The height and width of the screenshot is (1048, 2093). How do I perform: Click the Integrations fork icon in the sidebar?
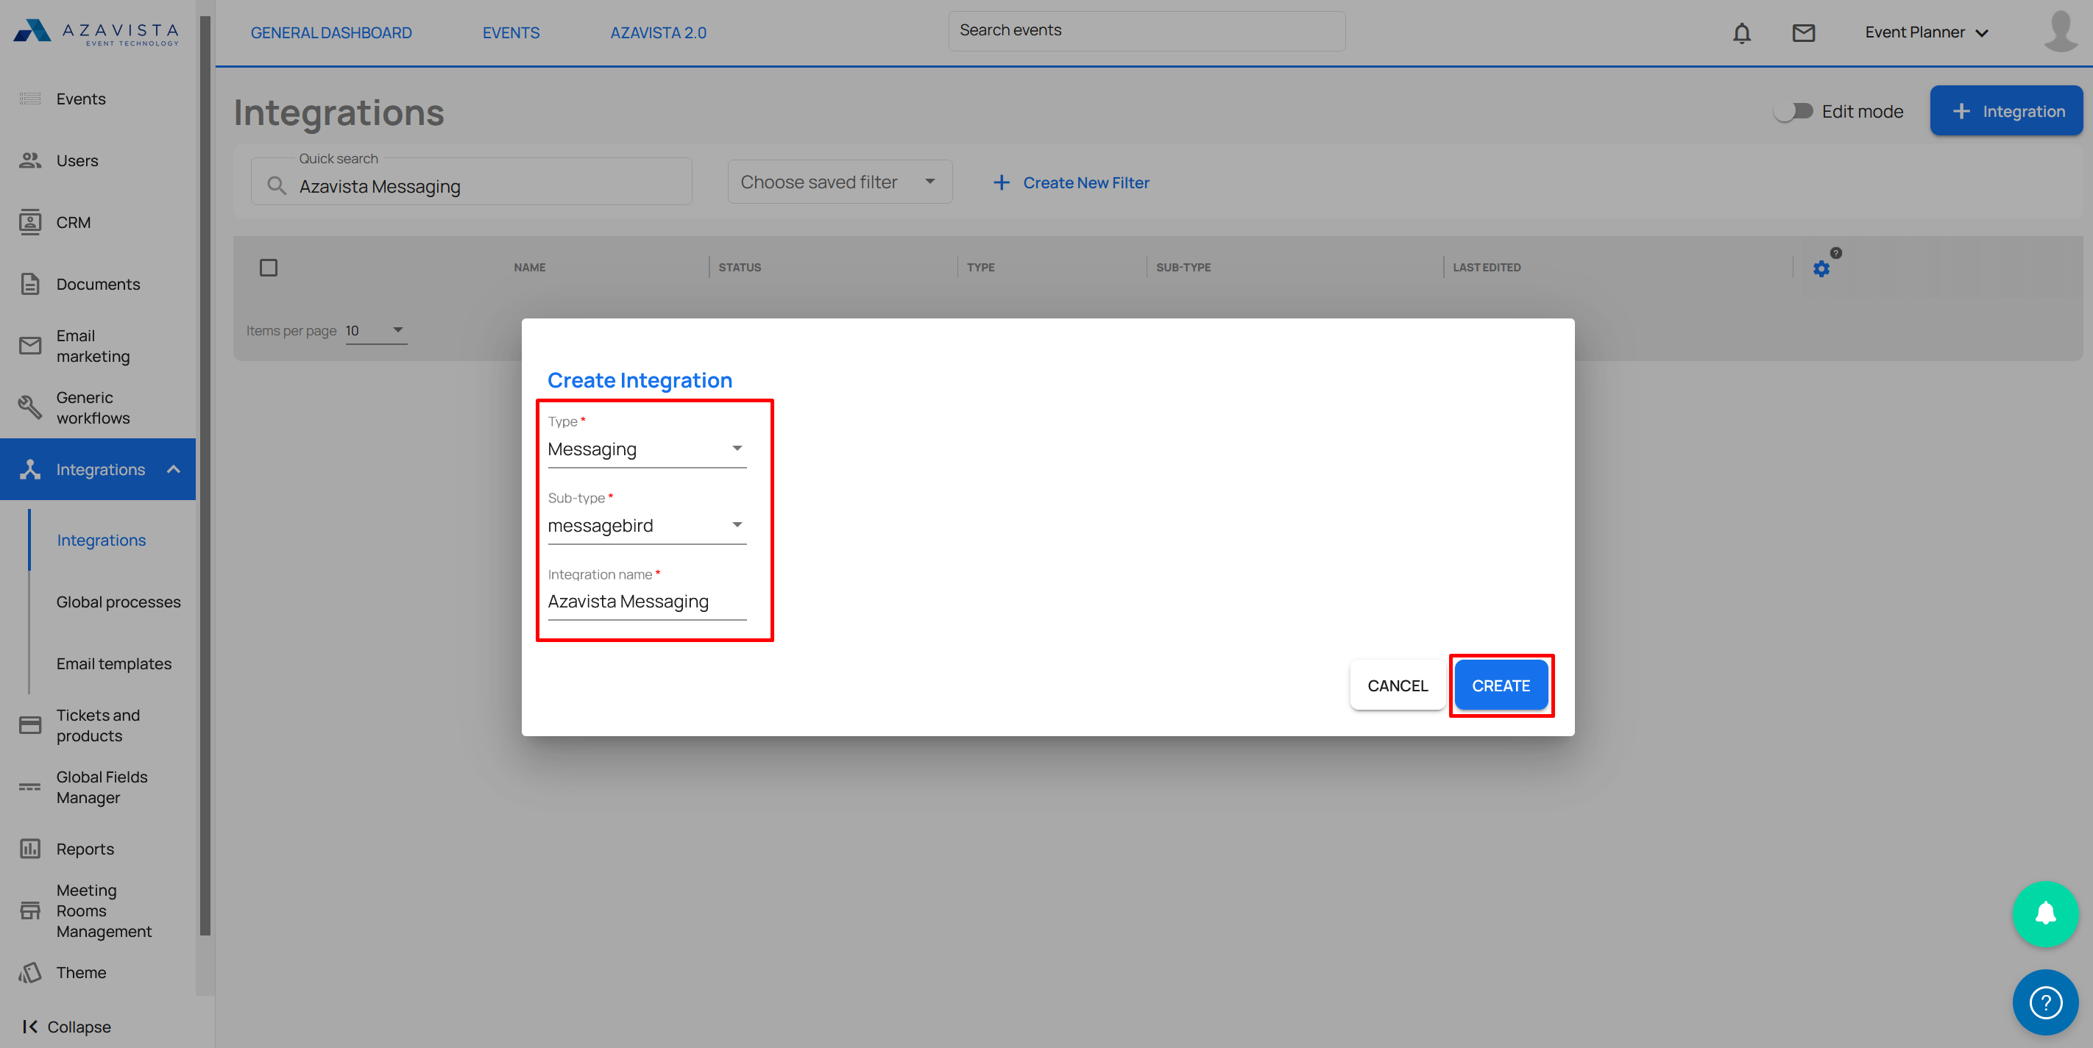coord(30,469)
